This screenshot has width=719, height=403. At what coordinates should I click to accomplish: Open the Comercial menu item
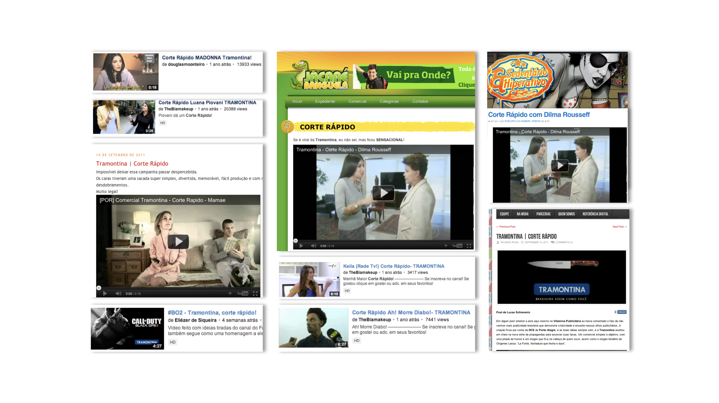[x=357, y=101]
